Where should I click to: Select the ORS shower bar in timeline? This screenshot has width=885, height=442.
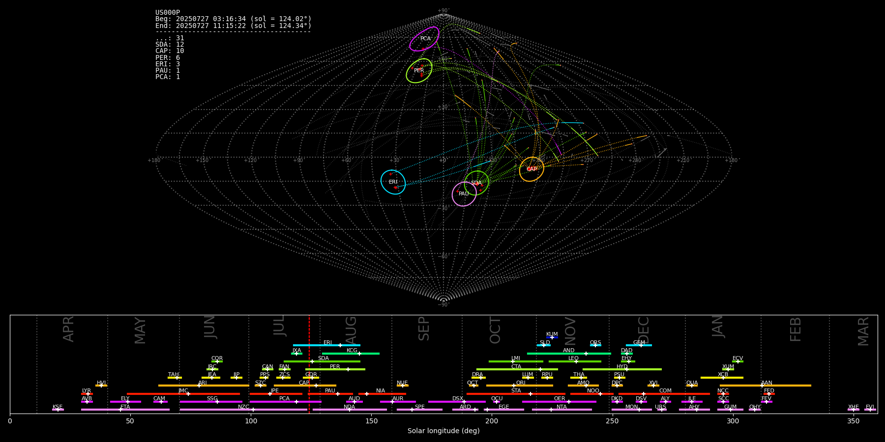(595, 345)
